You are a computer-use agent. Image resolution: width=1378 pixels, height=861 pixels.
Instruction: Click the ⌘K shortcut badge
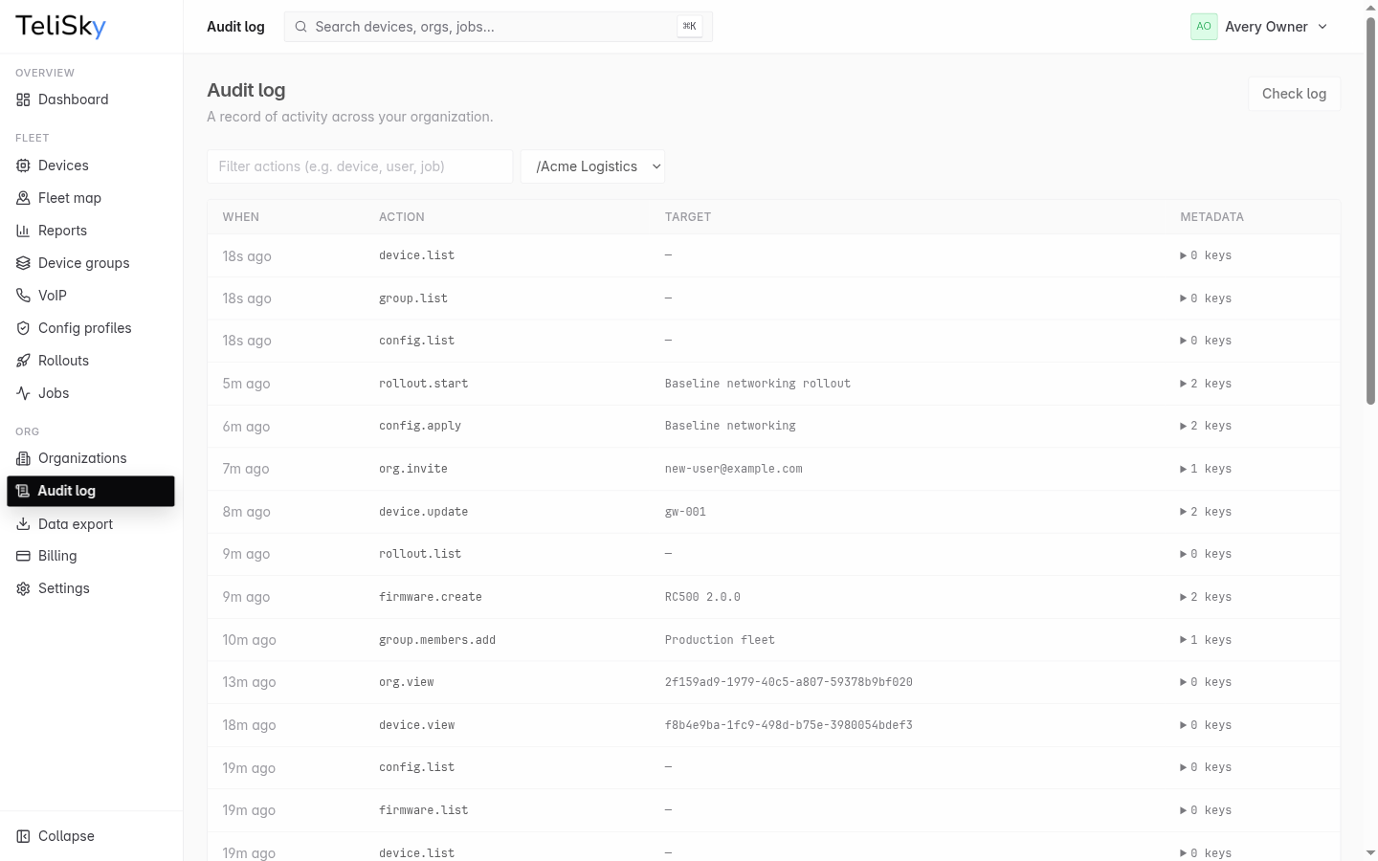pos(689,27)
